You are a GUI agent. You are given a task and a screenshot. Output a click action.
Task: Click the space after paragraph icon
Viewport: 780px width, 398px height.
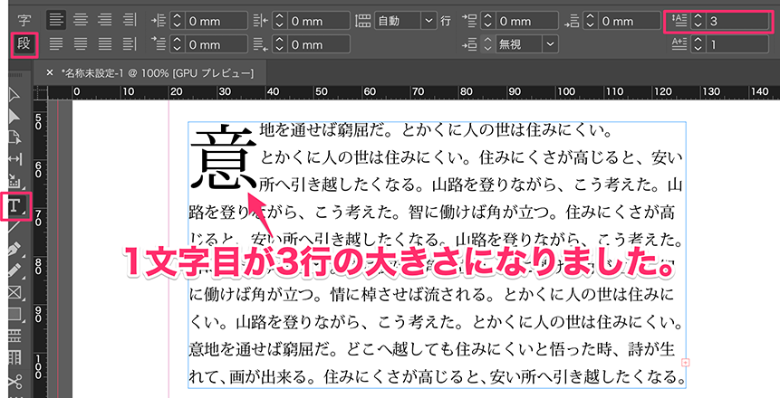[572, 21]
